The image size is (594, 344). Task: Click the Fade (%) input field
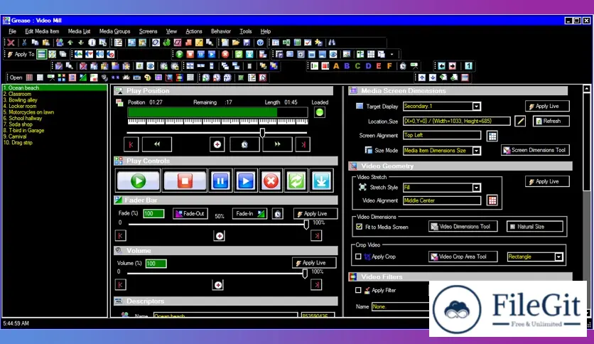[x=153, y=214]
